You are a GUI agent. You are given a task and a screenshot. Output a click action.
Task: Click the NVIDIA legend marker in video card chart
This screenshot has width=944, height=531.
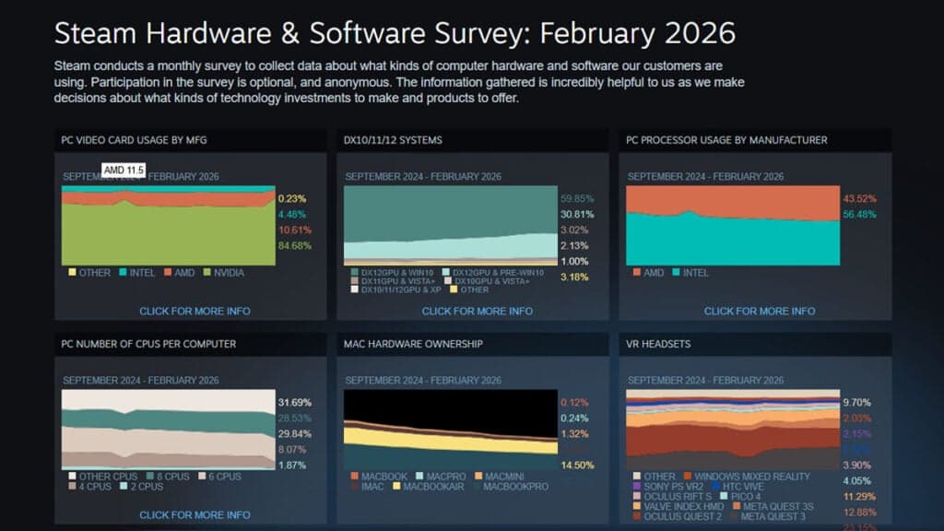pyautogui.click(x=206, y=273)
